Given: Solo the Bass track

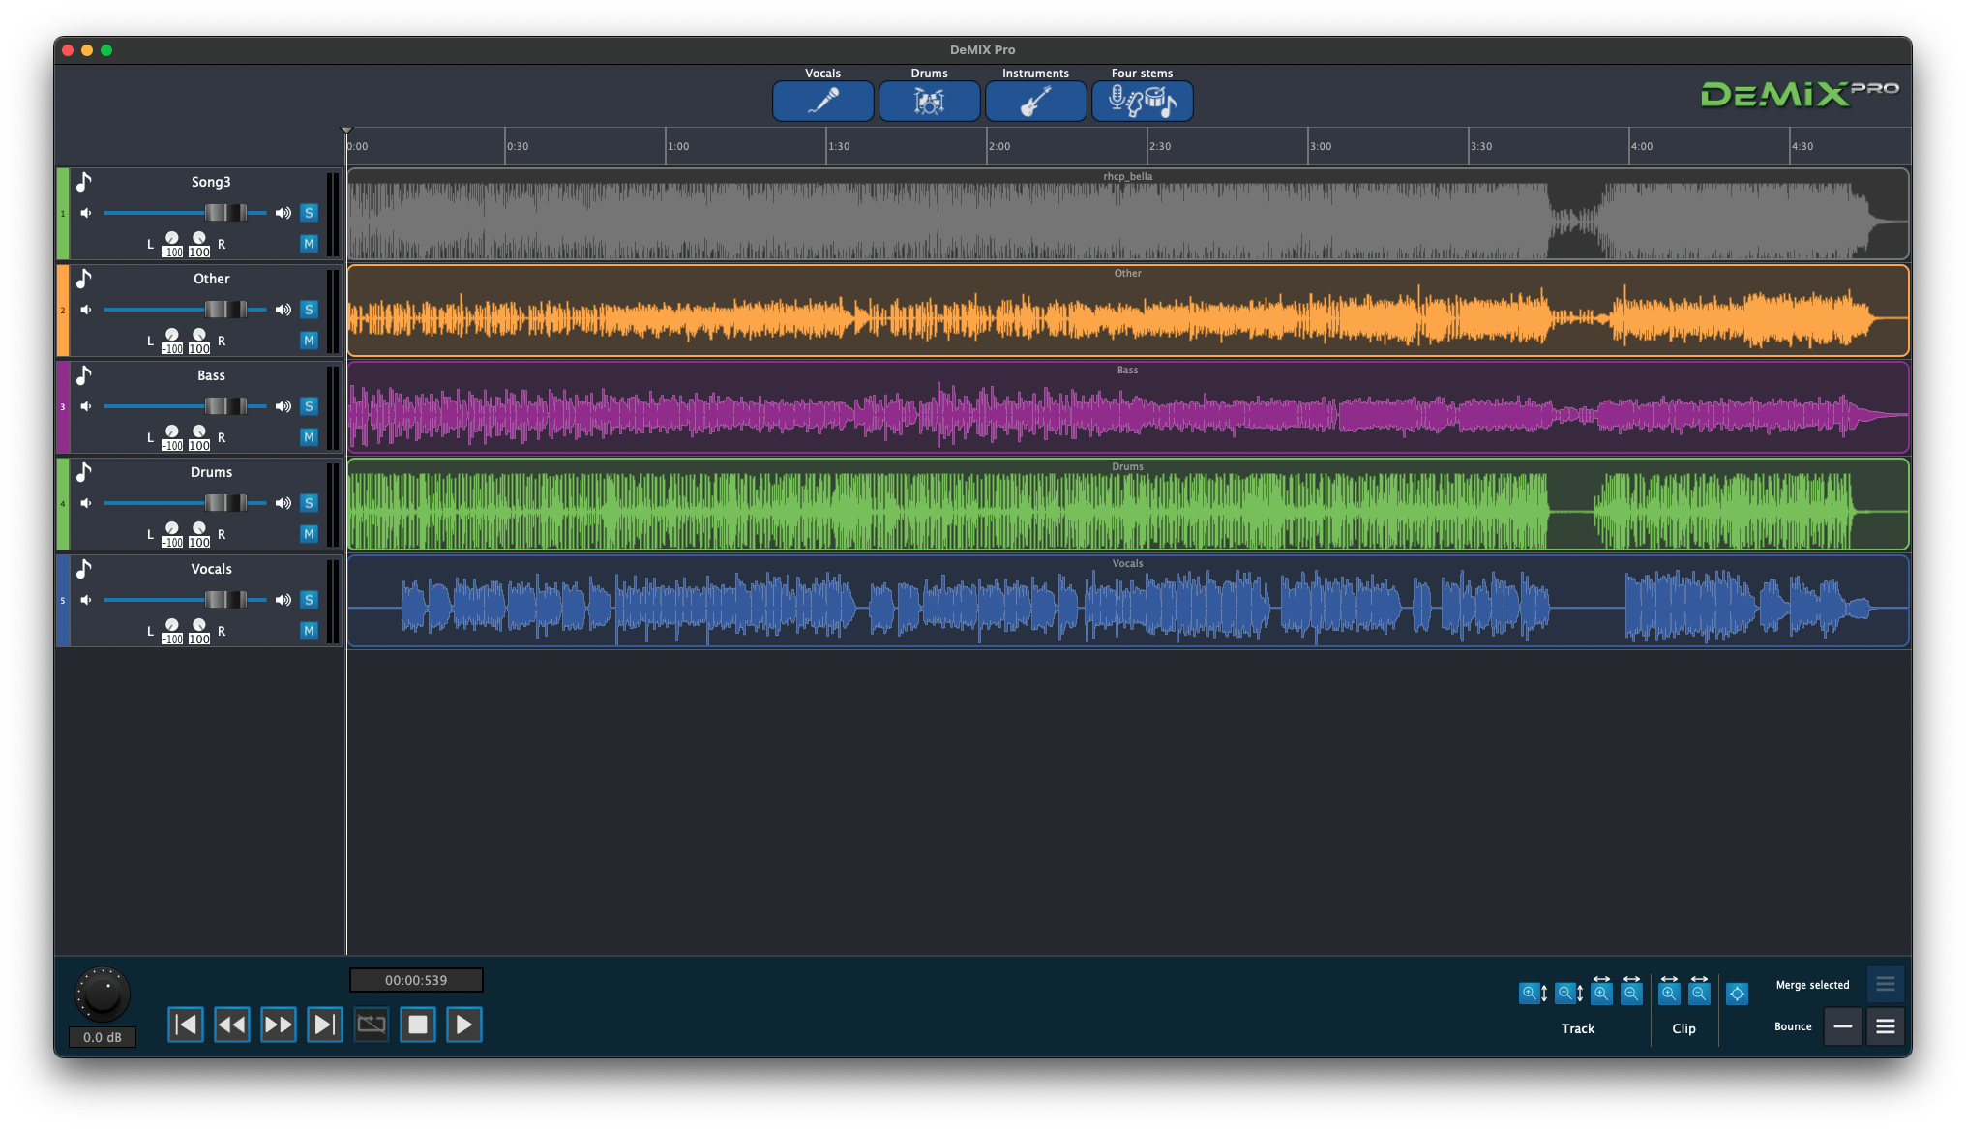Looking at the screenshot, I should [x=309, y=406].
